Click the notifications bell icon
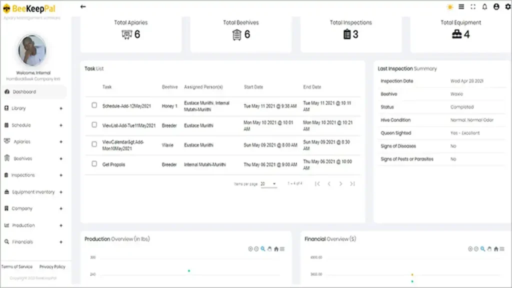The image size is (512, 288). coord(484,7)
